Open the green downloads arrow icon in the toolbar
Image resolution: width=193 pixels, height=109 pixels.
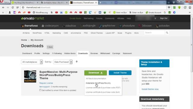click(x=179, y=8)
